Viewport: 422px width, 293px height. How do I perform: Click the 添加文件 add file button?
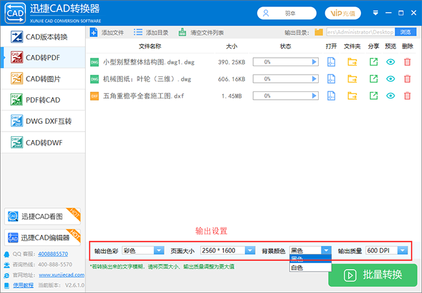point(107,32)
